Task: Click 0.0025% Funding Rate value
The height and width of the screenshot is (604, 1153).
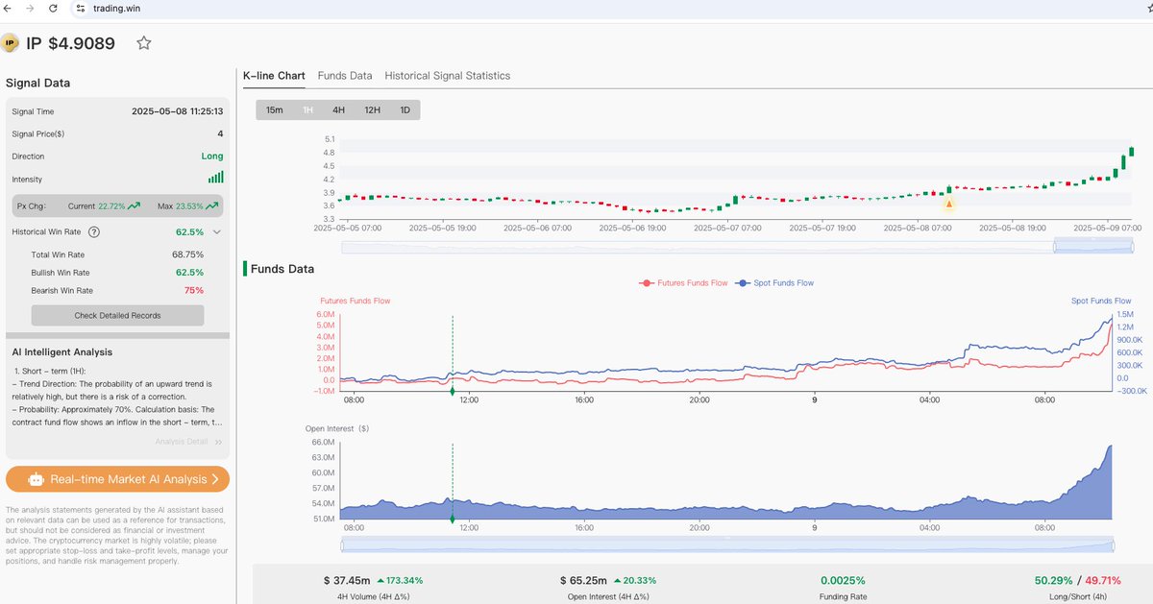Action: pyautogui.click(x=843, y=581)
